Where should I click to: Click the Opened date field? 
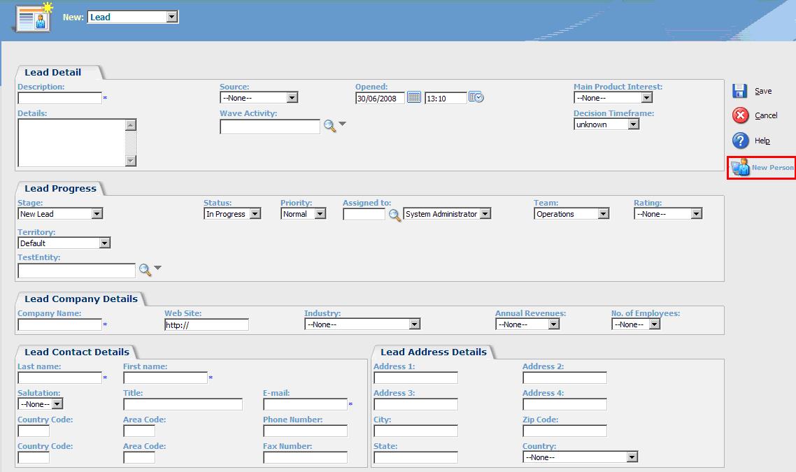(381, 98)
